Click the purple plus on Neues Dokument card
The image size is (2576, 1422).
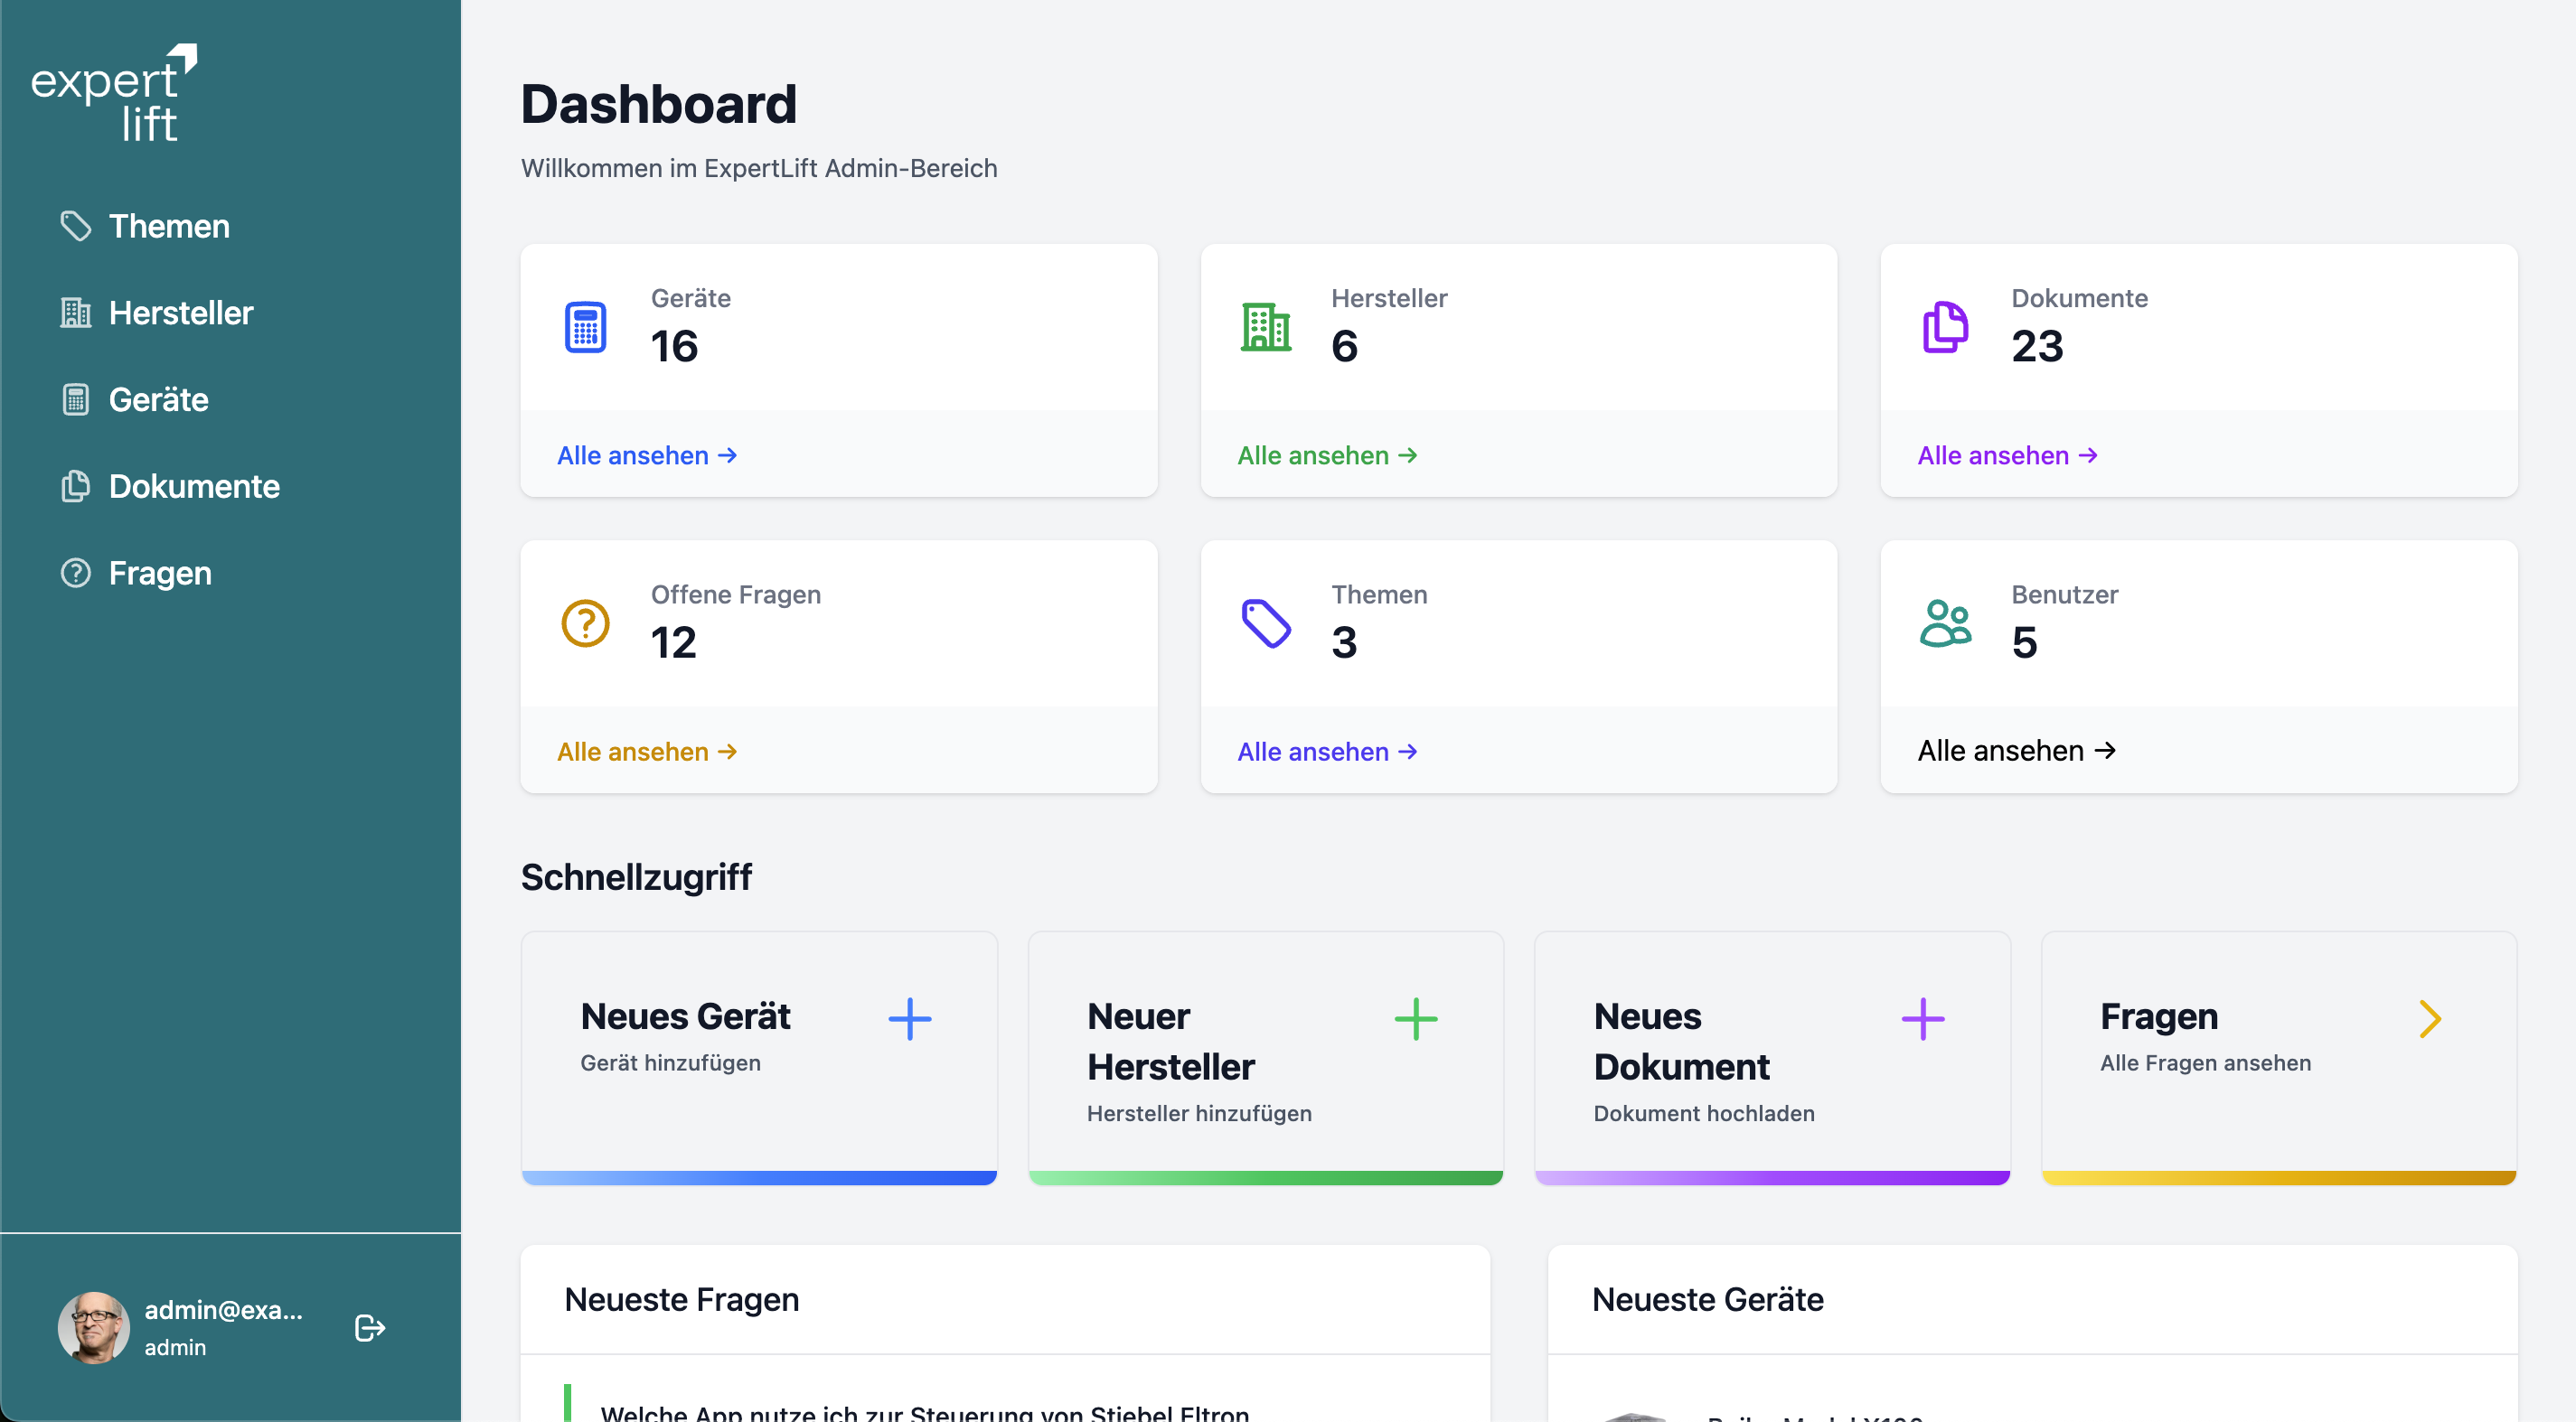coord(1922,1019)
